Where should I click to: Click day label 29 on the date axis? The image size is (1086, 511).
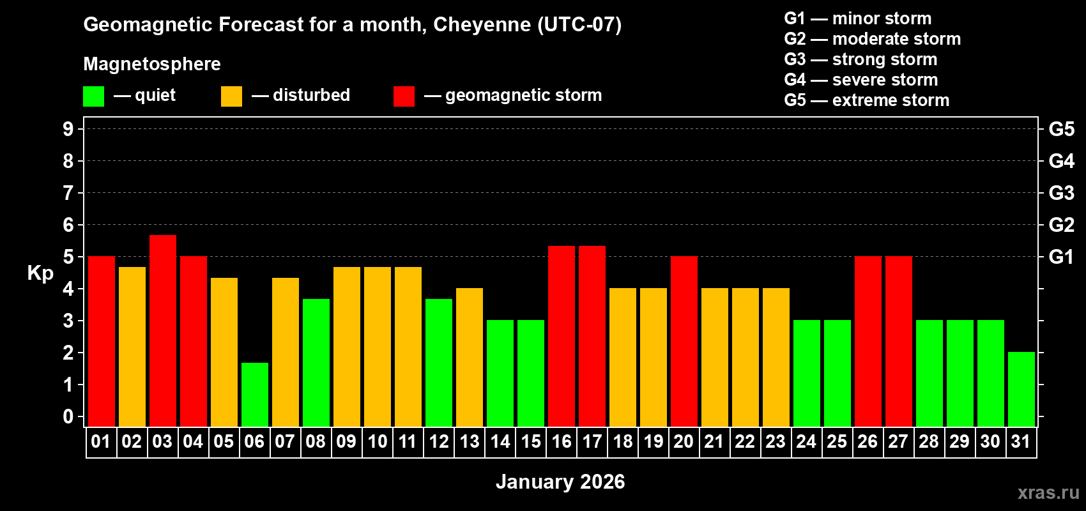click(960, 441)
